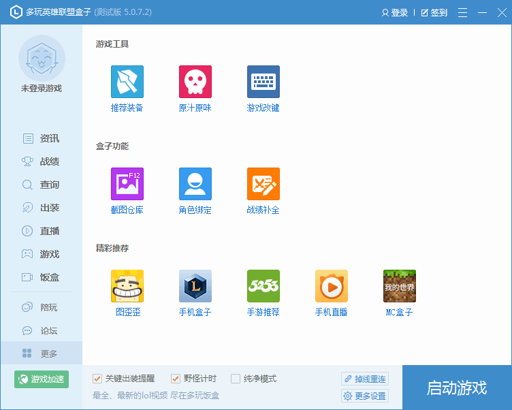The image size is (512, 410).
Task: Open the 直播 sidebar tab
Action: click(x=41, y=231)
